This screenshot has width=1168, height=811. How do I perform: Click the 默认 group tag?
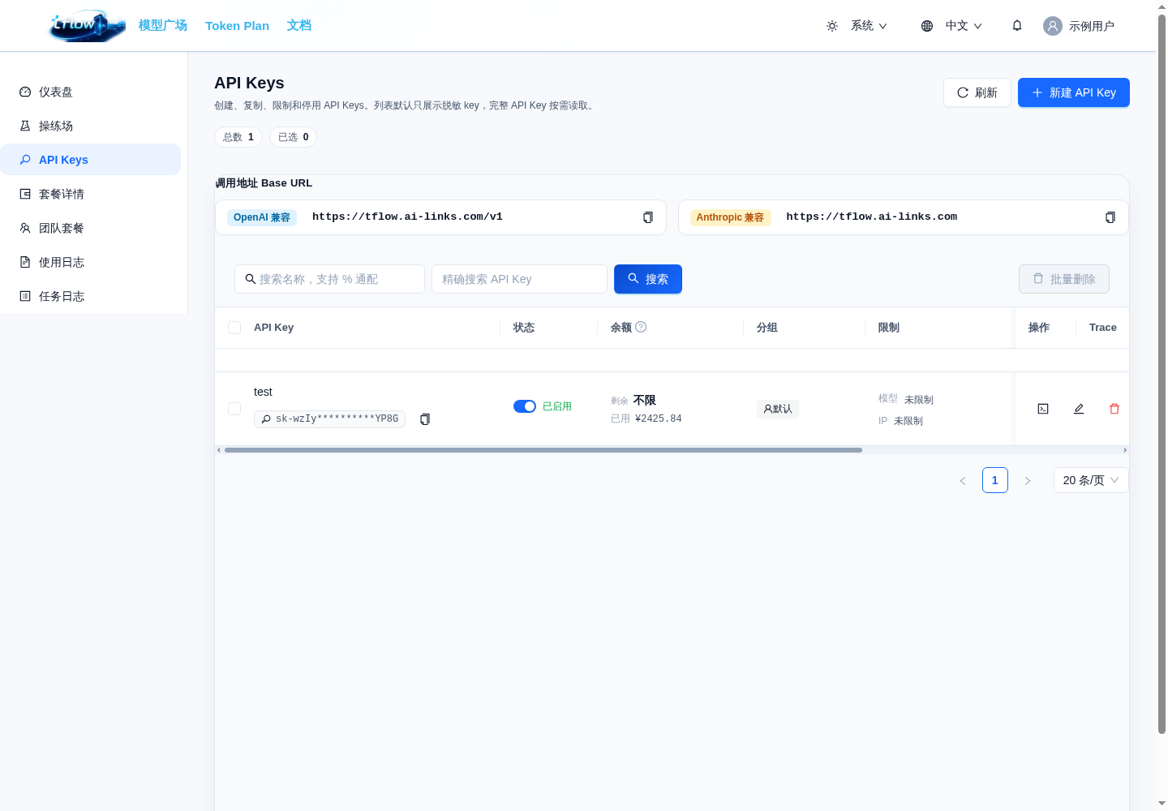[778, 409]
